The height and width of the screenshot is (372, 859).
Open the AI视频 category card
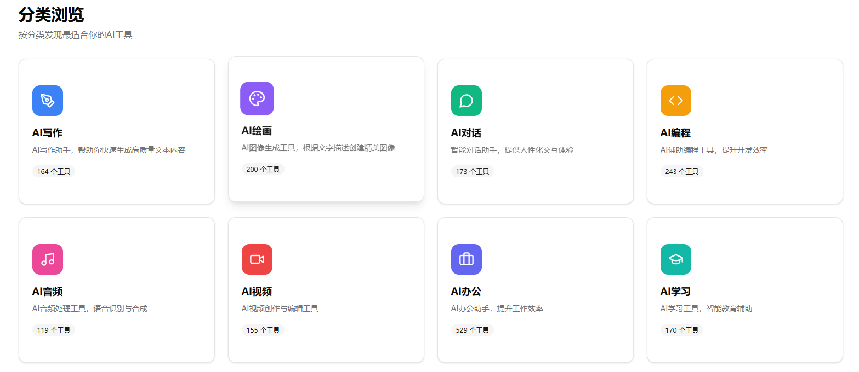coord(326,289)
